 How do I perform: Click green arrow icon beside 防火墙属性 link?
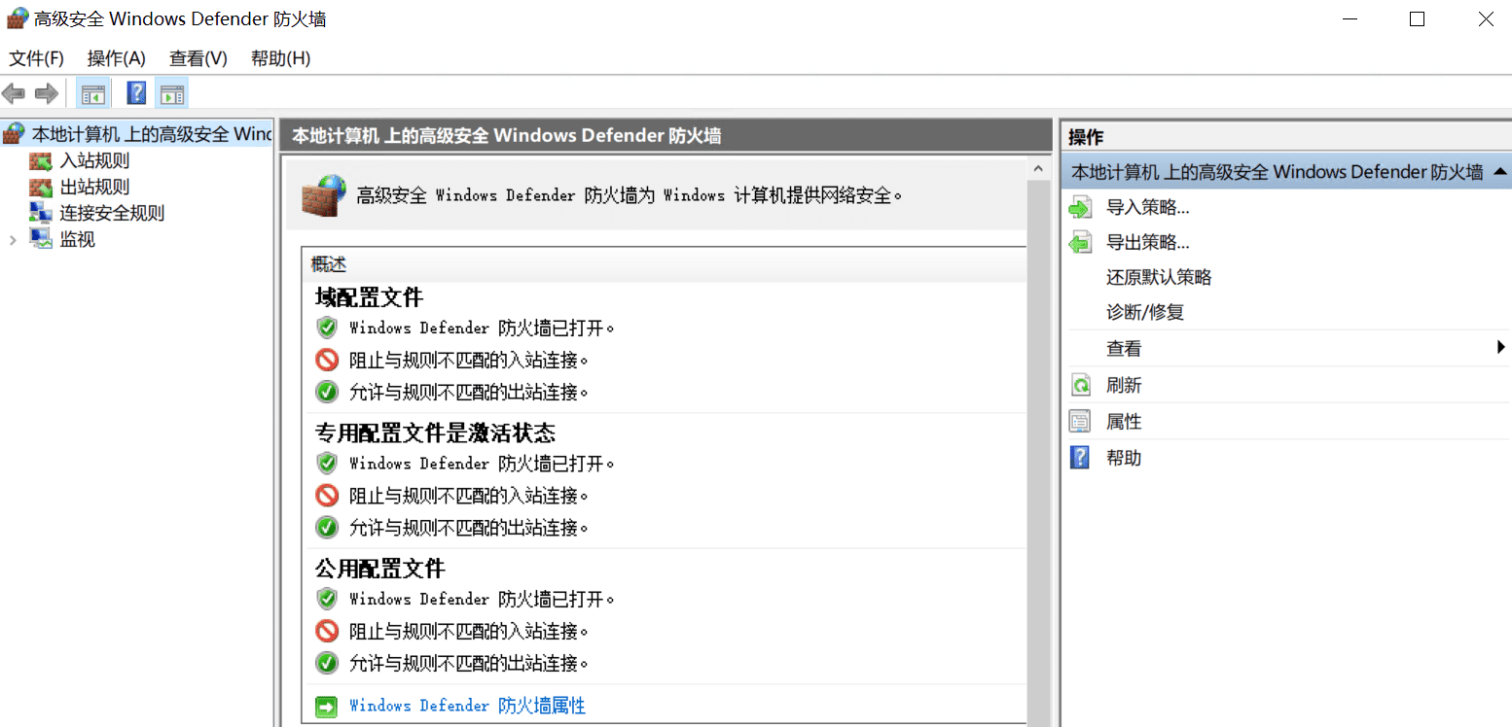tap(326, 706)
